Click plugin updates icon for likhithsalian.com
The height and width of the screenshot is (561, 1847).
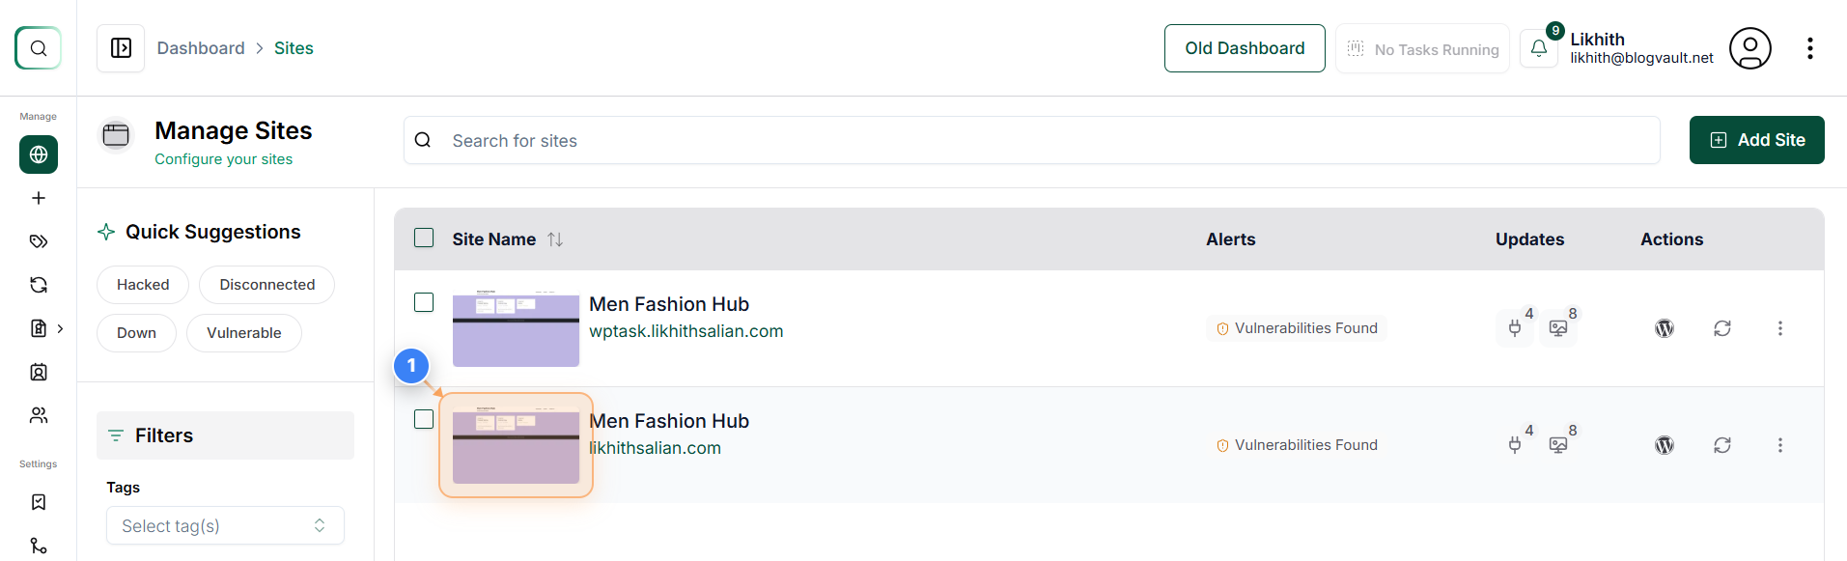(x=1516, y=444)
